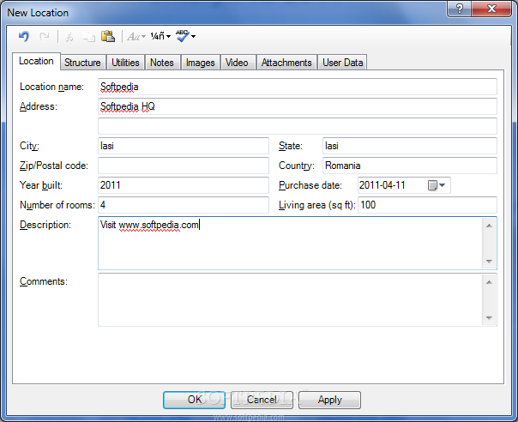
Task: Click the empty second Address line field
Action: pyautogui.click(x=298, y=126)
